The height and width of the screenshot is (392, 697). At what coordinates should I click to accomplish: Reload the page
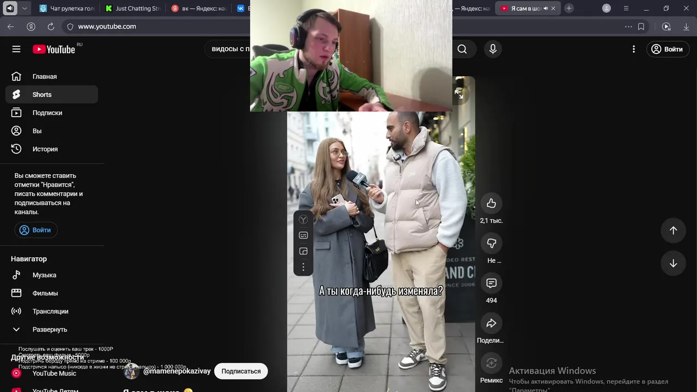[x=51, y=26]
